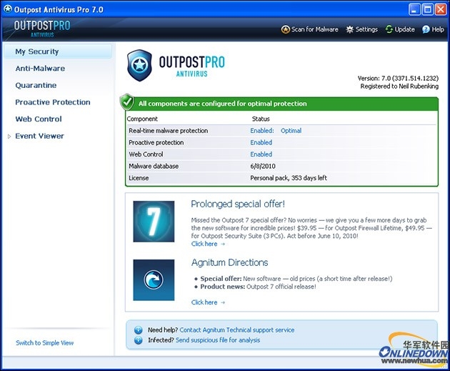Go to Quarantine section

coord(36,85)
